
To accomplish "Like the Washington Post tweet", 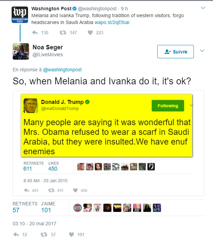I will point(90,33).
